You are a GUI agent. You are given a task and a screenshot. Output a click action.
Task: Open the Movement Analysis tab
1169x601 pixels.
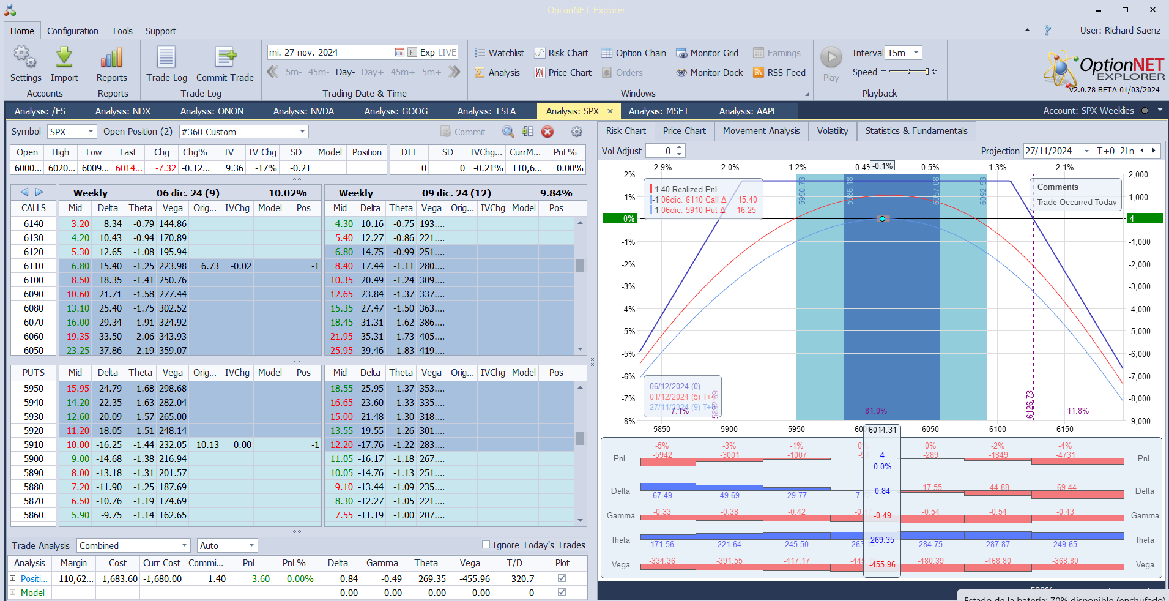[762, 131]
